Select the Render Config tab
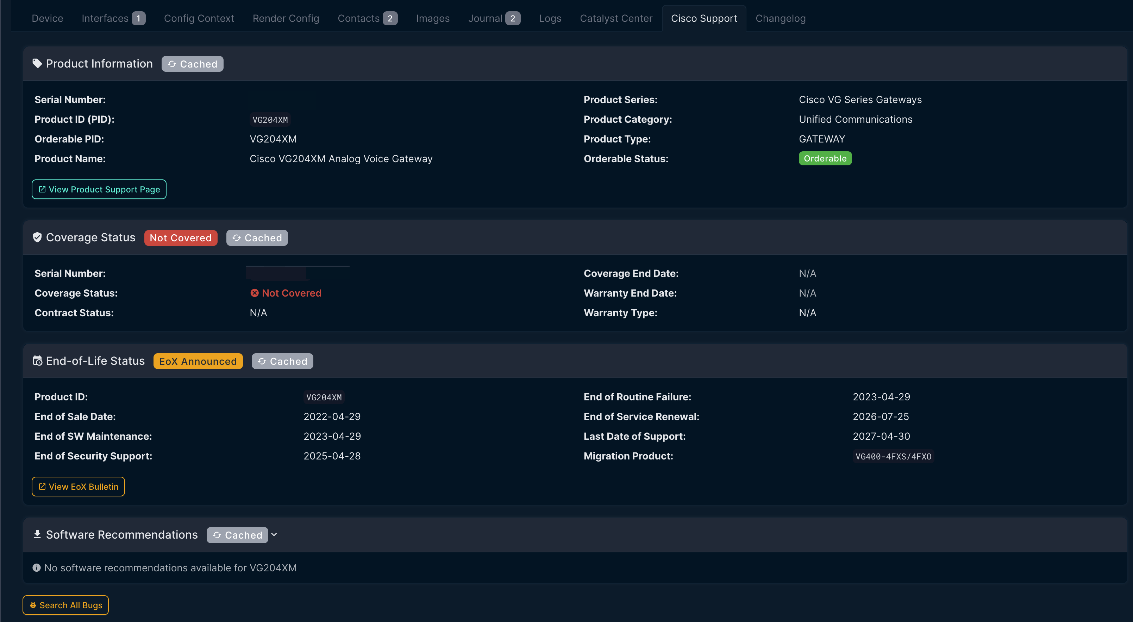 click(x=286, y=18)
